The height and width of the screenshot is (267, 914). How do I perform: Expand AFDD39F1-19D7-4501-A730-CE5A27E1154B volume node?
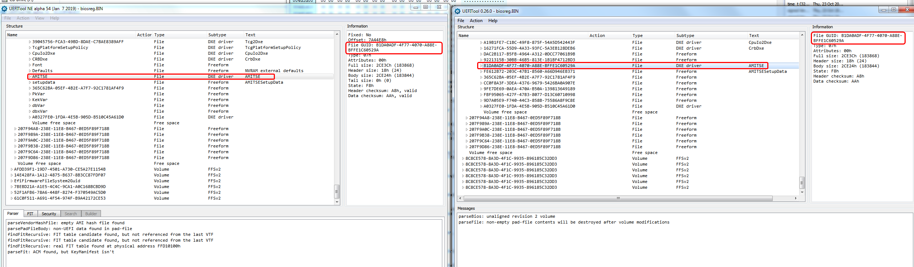pyautogui.click(x=12, y=169)
